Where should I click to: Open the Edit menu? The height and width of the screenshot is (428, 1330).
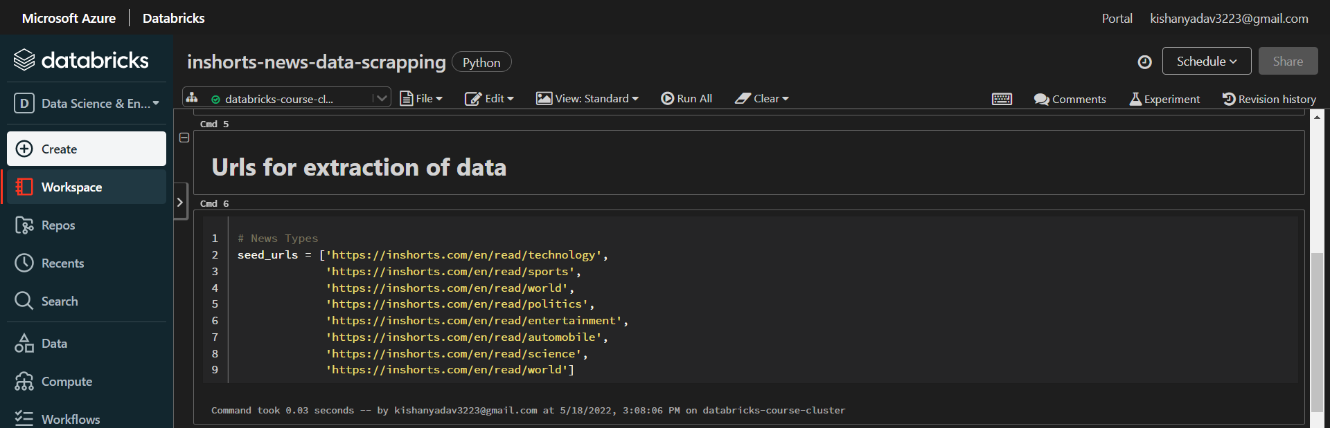(x=489, y=99)
